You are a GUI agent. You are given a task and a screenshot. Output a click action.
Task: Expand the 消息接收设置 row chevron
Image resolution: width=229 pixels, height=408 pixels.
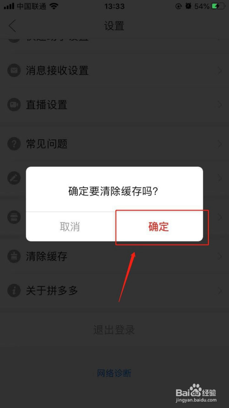[x=220, y=70]
